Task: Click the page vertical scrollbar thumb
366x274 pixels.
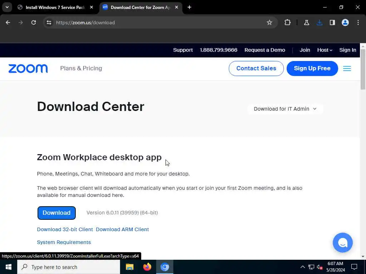Action: pyautogui.click(x=363, y=69)
